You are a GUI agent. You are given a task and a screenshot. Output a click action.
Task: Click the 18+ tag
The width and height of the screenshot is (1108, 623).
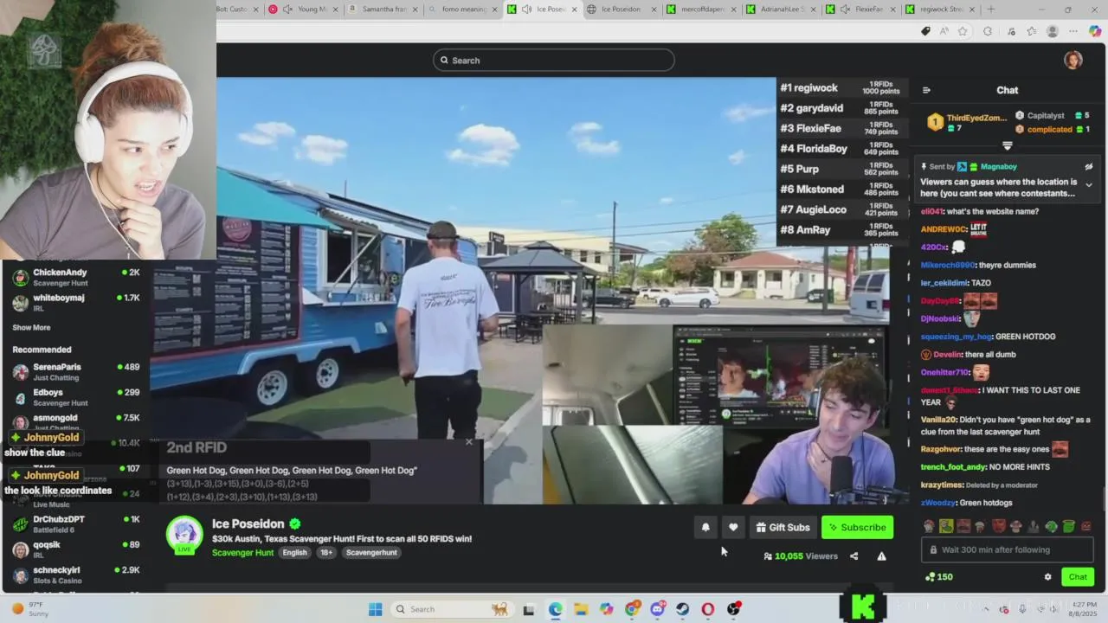(325, 553)
